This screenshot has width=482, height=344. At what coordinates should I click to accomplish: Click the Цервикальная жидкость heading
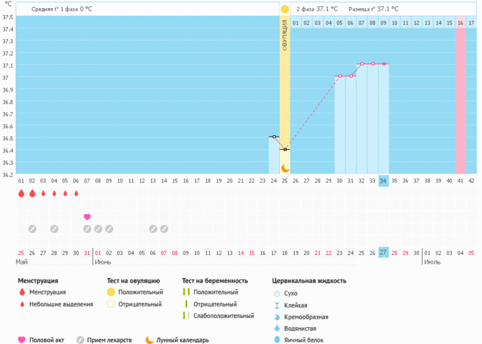point(309,281)
